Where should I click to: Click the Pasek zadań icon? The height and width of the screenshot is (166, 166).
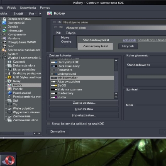(x=10, y=93)
